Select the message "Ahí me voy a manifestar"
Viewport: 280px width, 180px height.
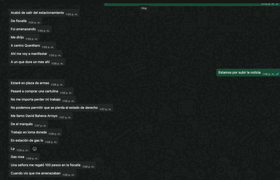[29, 54]
